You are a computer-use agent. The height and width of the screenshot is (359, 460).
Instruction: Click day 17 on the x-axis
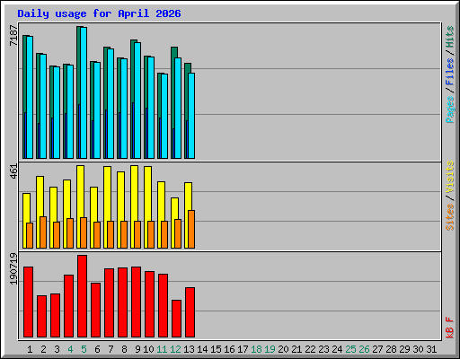point(243,349)
